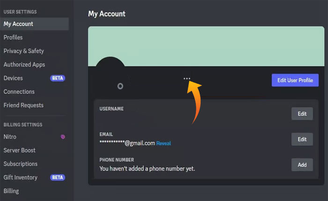The image size is (328, 201).
Task: Click the Nitro badge icon in sidebar
Action: point(63,136)
